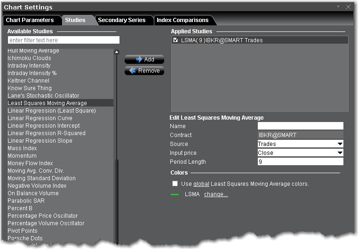Click the title bar pin dropdown arrow
Viewport: 358px width, 252px height.
[339, 7]
